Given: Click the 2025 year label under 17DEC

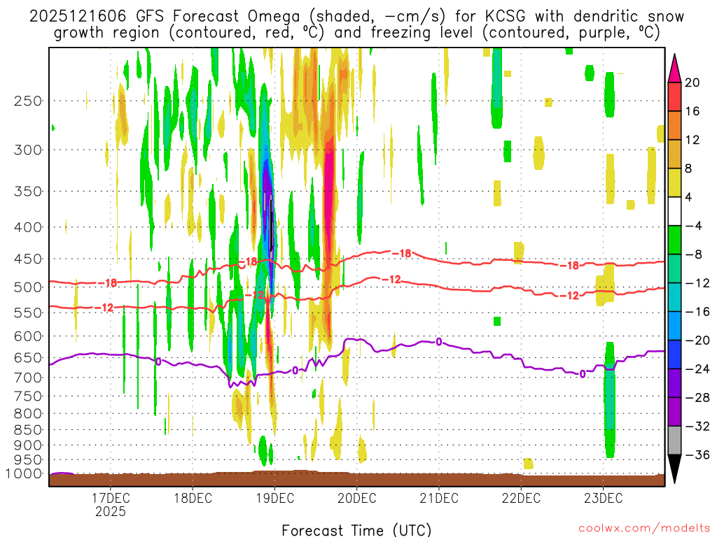Looking at the screenshot, I should 111,511.
